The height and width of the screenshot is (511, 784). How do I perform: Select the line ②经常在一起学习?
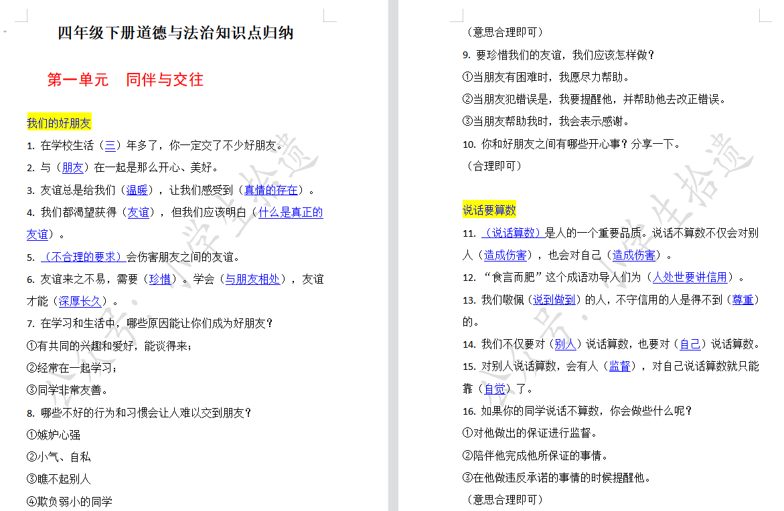(x=72, y=368)
